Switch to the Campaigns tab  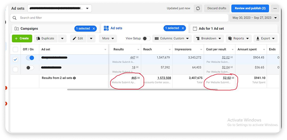pyautogui.click(x=55, y=29)
